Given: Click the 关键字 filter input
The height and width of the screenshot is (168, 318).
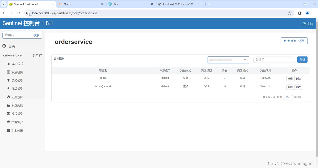Looking at the screenshot, I should (x=274, y=60).
